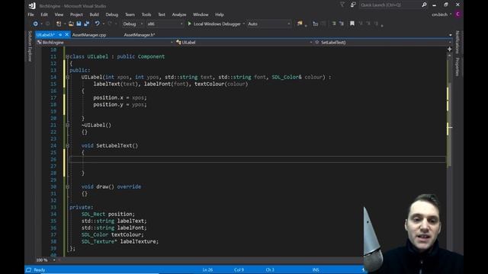This screenshot has width=488, height=274.
Task: Collapse the class UILabel code block
Action: pyautogui.click(x=68, y=56)
